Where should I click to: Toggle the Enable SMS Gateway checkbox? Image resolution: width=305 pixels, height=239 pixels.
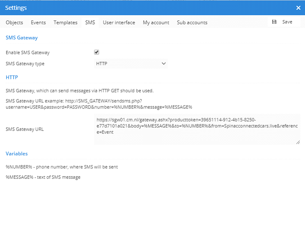coord(96,52)
